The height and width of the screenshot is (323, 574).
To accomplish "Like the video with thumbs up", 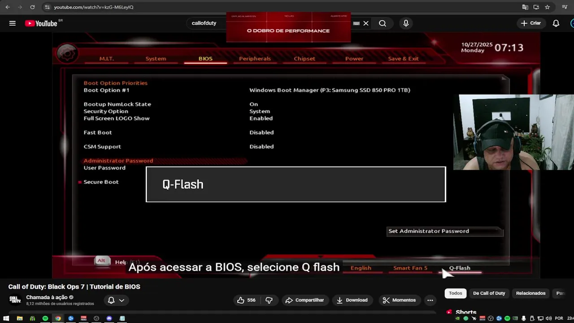I will point(246,300).
